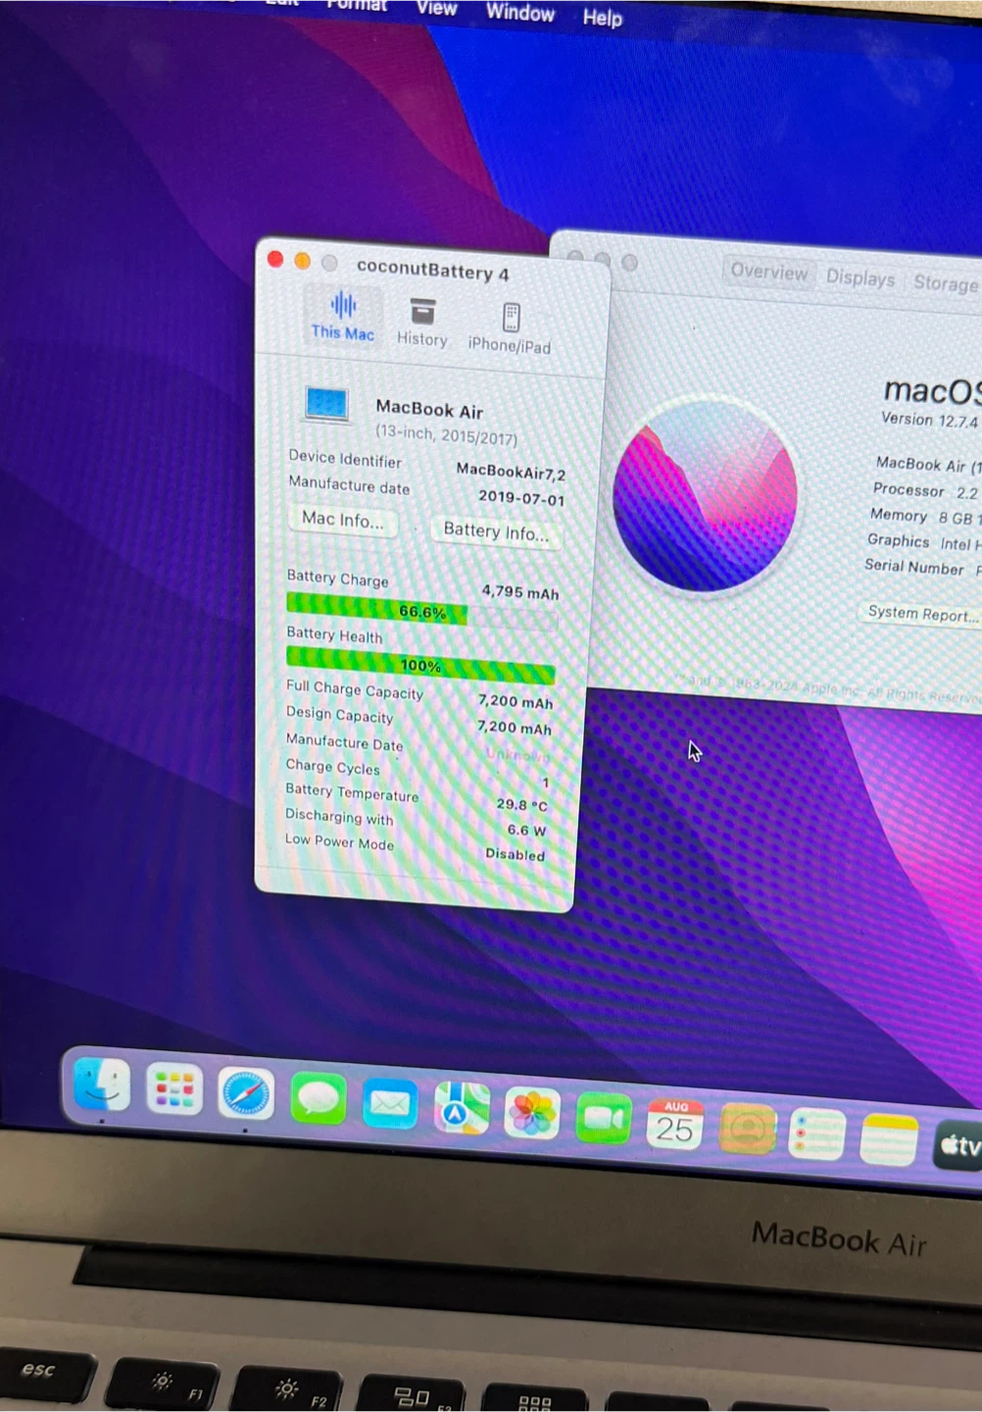Open the Help menu
982x1412 pixels.
(x=602, y=18)
